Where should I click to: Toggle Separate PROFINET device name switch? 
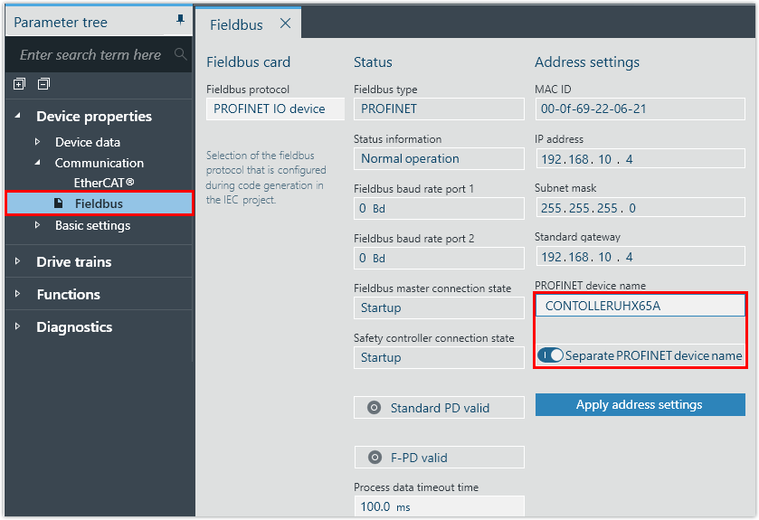(550, 355)
